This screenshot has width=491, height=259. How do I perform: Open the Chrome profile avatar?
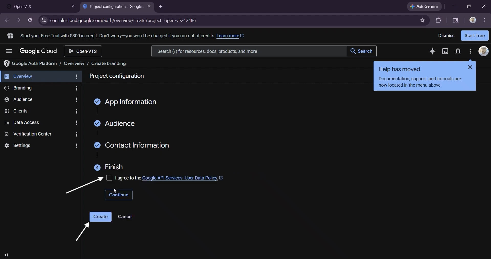pyautogui.click(x=473, y=20)
